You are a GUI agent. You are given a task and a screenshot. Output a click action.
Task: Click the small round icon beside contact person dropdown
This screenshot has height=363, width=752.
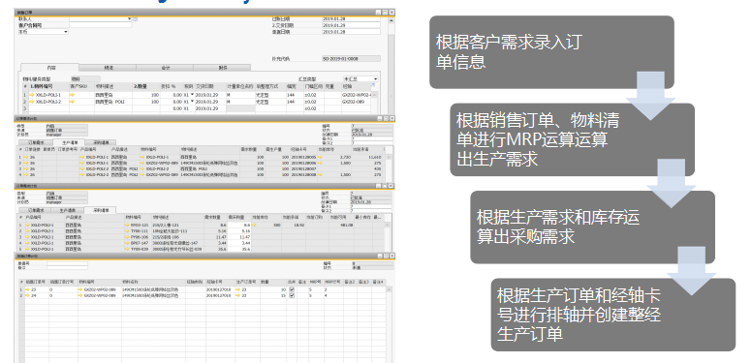136,18
